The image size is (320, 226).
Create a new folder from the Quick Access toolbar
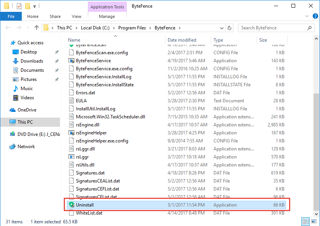(x=27, y=6)
